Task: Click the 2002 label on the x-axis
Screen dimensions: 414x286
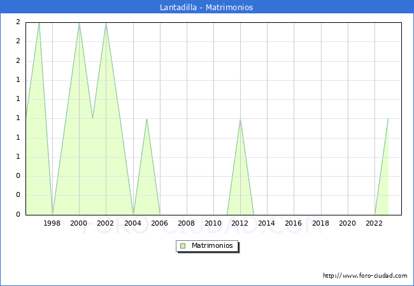Action: coord(106,224)
